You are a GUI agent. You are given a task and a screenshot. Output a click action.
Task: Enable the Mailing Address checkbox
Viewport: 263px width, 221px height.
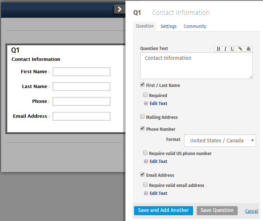[x=142, y=117]
